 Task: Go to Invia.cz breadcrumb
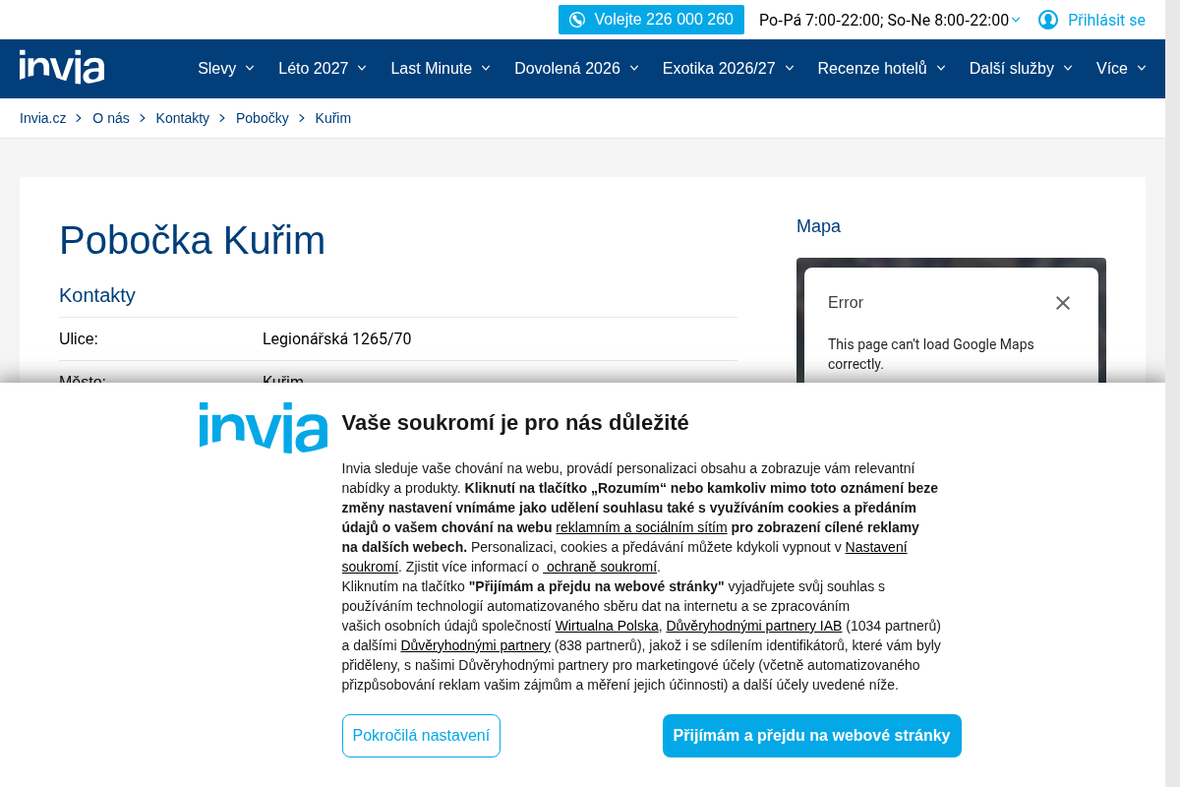pos(42,118)
